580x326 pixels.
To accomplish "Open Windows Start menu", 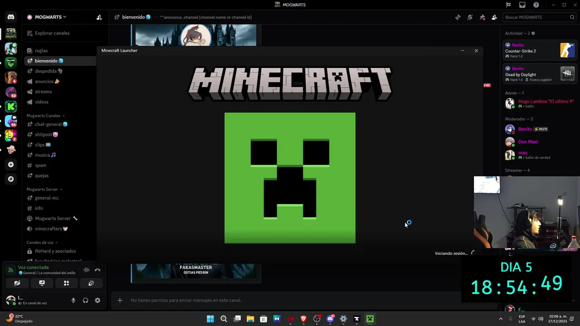I will tap(210, 319).
